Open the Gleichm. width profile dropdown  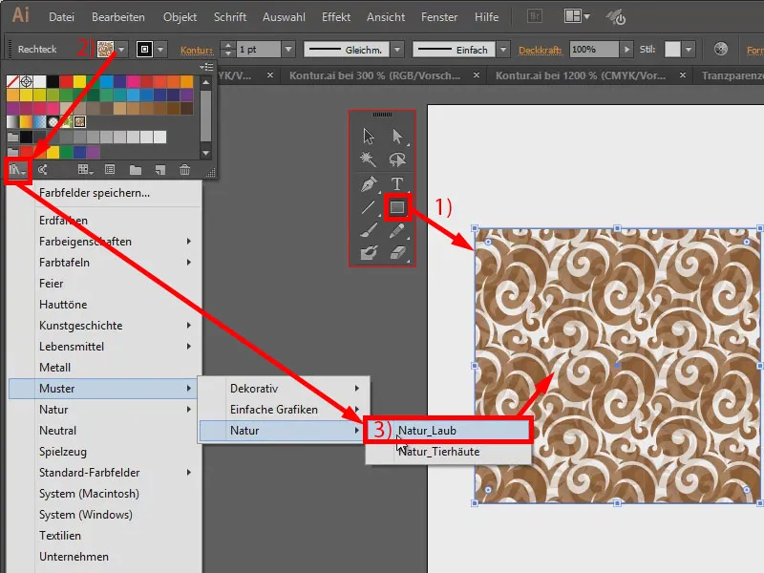tap(397, 50)
